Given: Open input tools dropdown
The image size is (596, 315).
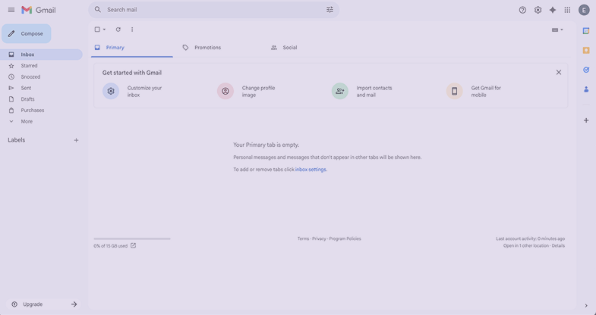Looking at the screenshot, I should point(557,30).
